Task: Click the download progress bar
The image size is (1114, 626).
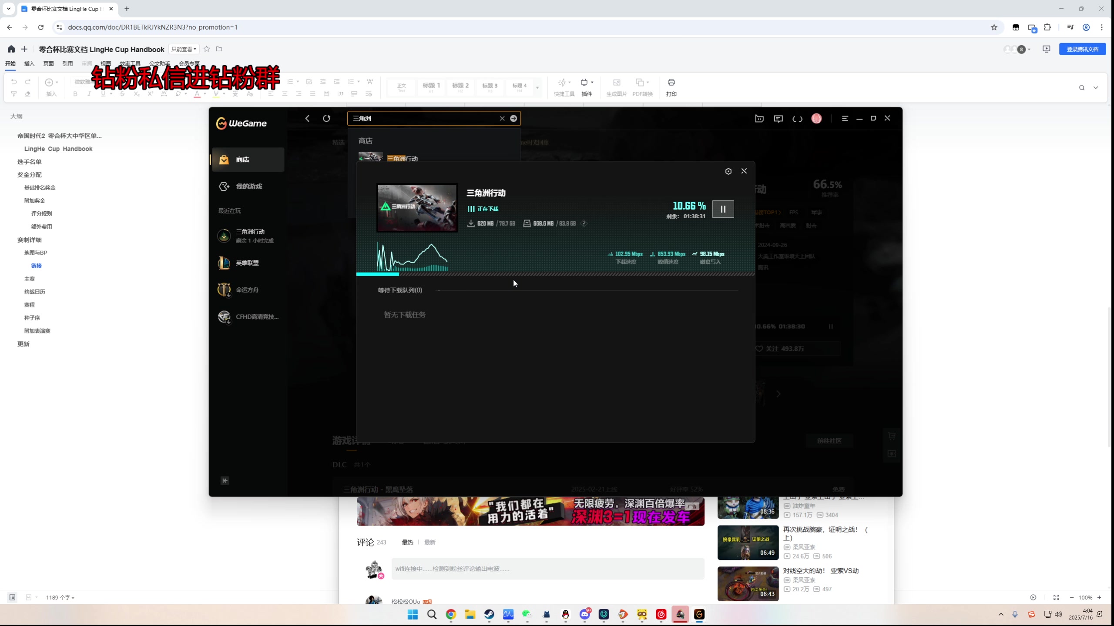Action: coord(555,274)
